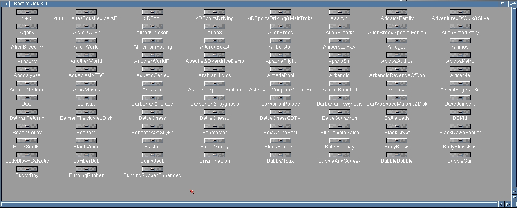Select the BuggyBoy drawer icon

27,169
